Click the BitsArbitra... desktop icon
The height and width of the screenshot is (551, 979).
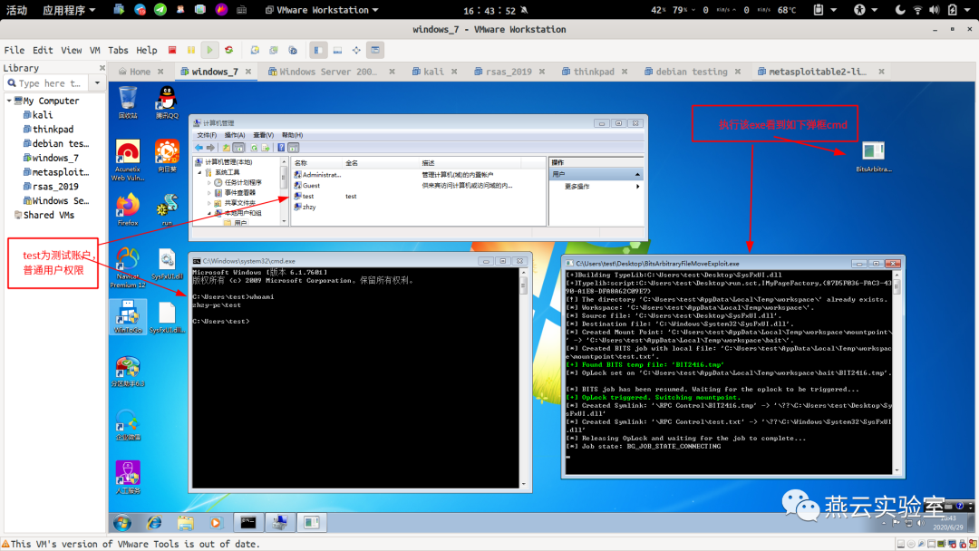[873, 157]
